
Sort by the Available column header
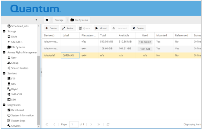(127, 35)
